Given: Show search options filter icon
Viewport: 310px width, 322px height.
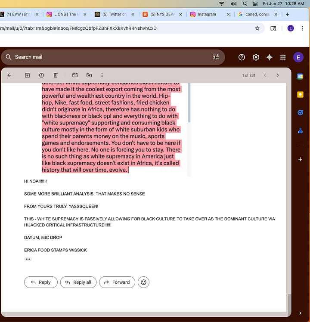Looking at the screenshot, I should (216, 57).
